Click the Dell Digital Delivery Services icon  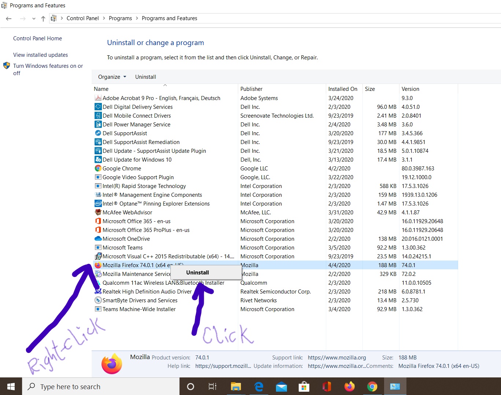point(98,107)
